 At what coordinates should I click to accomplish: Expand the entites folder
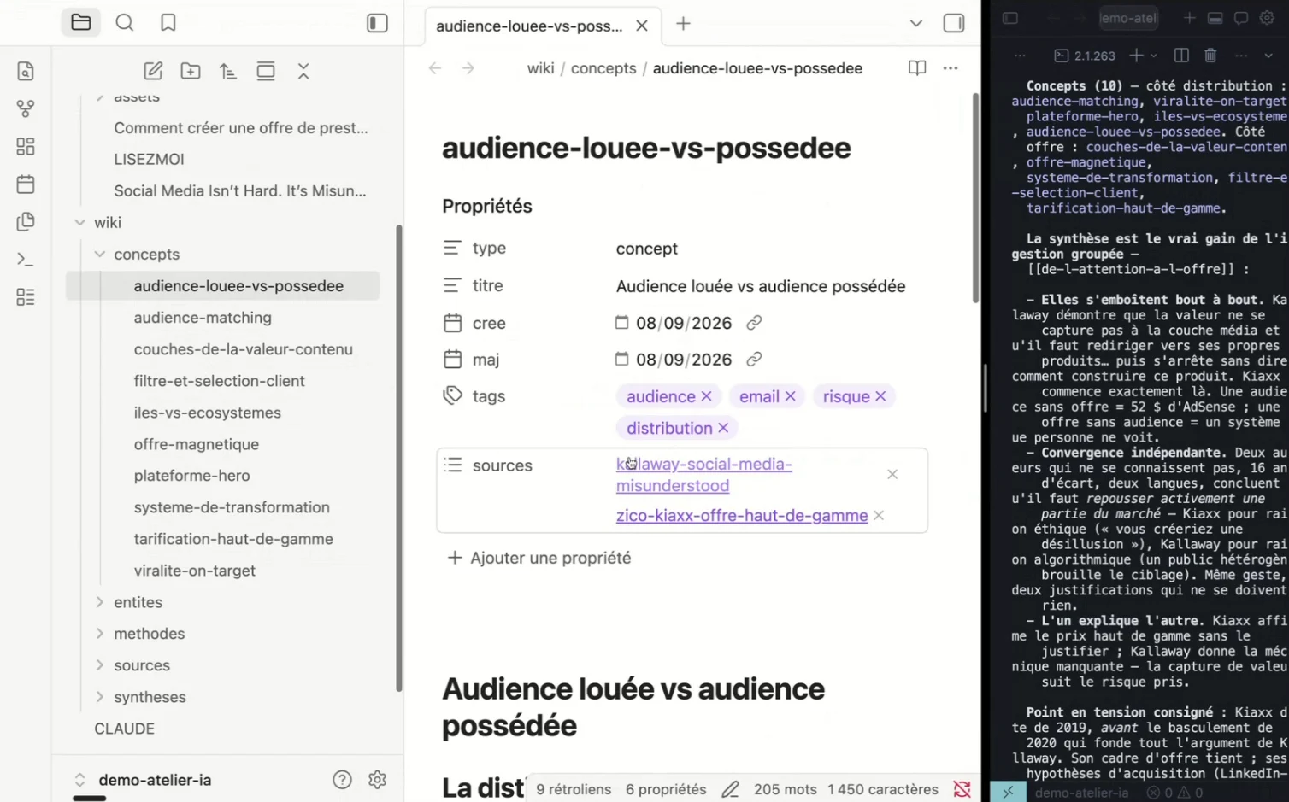click(99, 602)
